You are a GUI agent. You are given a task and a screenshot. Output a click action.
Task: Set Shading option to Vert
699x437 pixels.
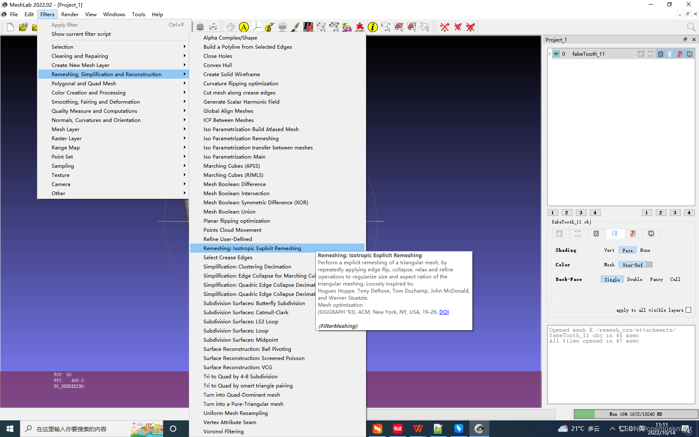[x=609, y=250]
